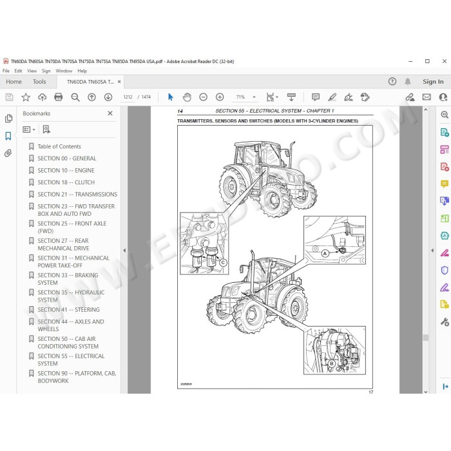Jump to SECTION 00 -- GENERAL bookmark

(x=67, y=158)
